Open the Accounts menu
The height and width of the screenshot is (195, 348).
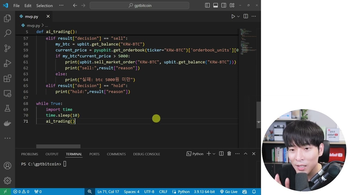(7, 165)
